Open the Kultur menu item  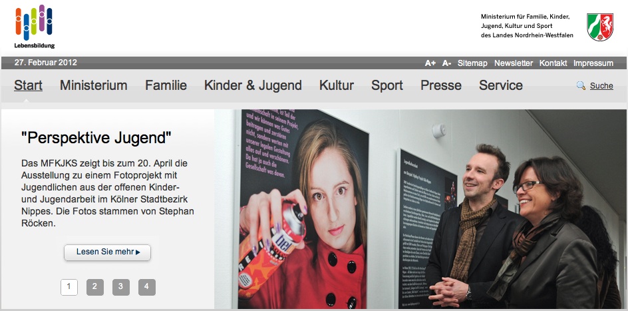337,85
